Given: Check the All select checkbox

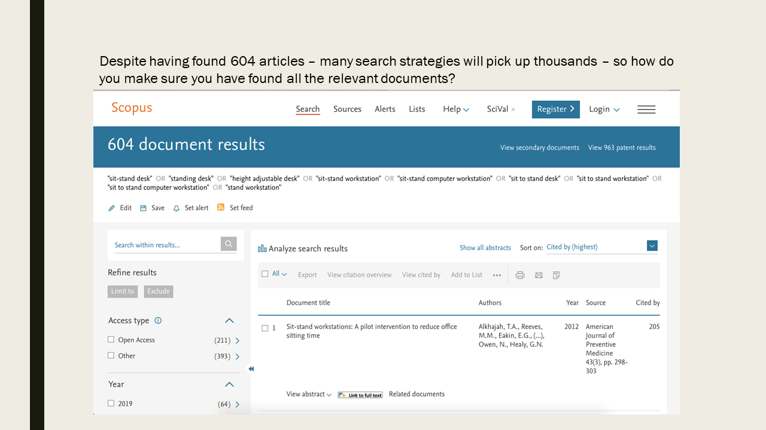Looking at the screenshot, I should click(265, 274).
